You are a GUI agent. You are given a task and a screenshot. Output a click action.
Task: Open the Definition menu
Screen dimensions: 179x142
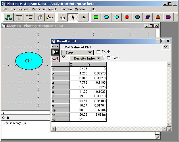click(39, 9)
